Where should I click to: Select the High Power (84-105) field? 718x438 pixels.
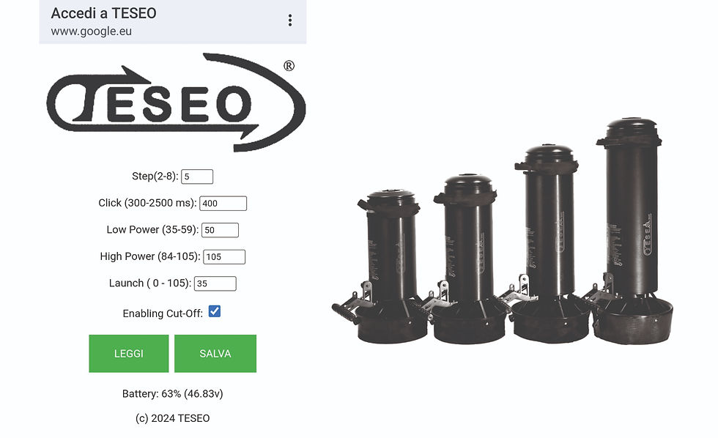coord(224,257)
